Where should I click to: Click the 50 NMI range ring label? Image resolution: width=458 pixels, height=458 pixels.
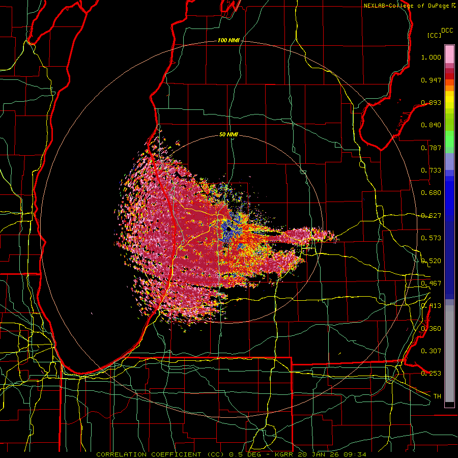coord(228,135)
